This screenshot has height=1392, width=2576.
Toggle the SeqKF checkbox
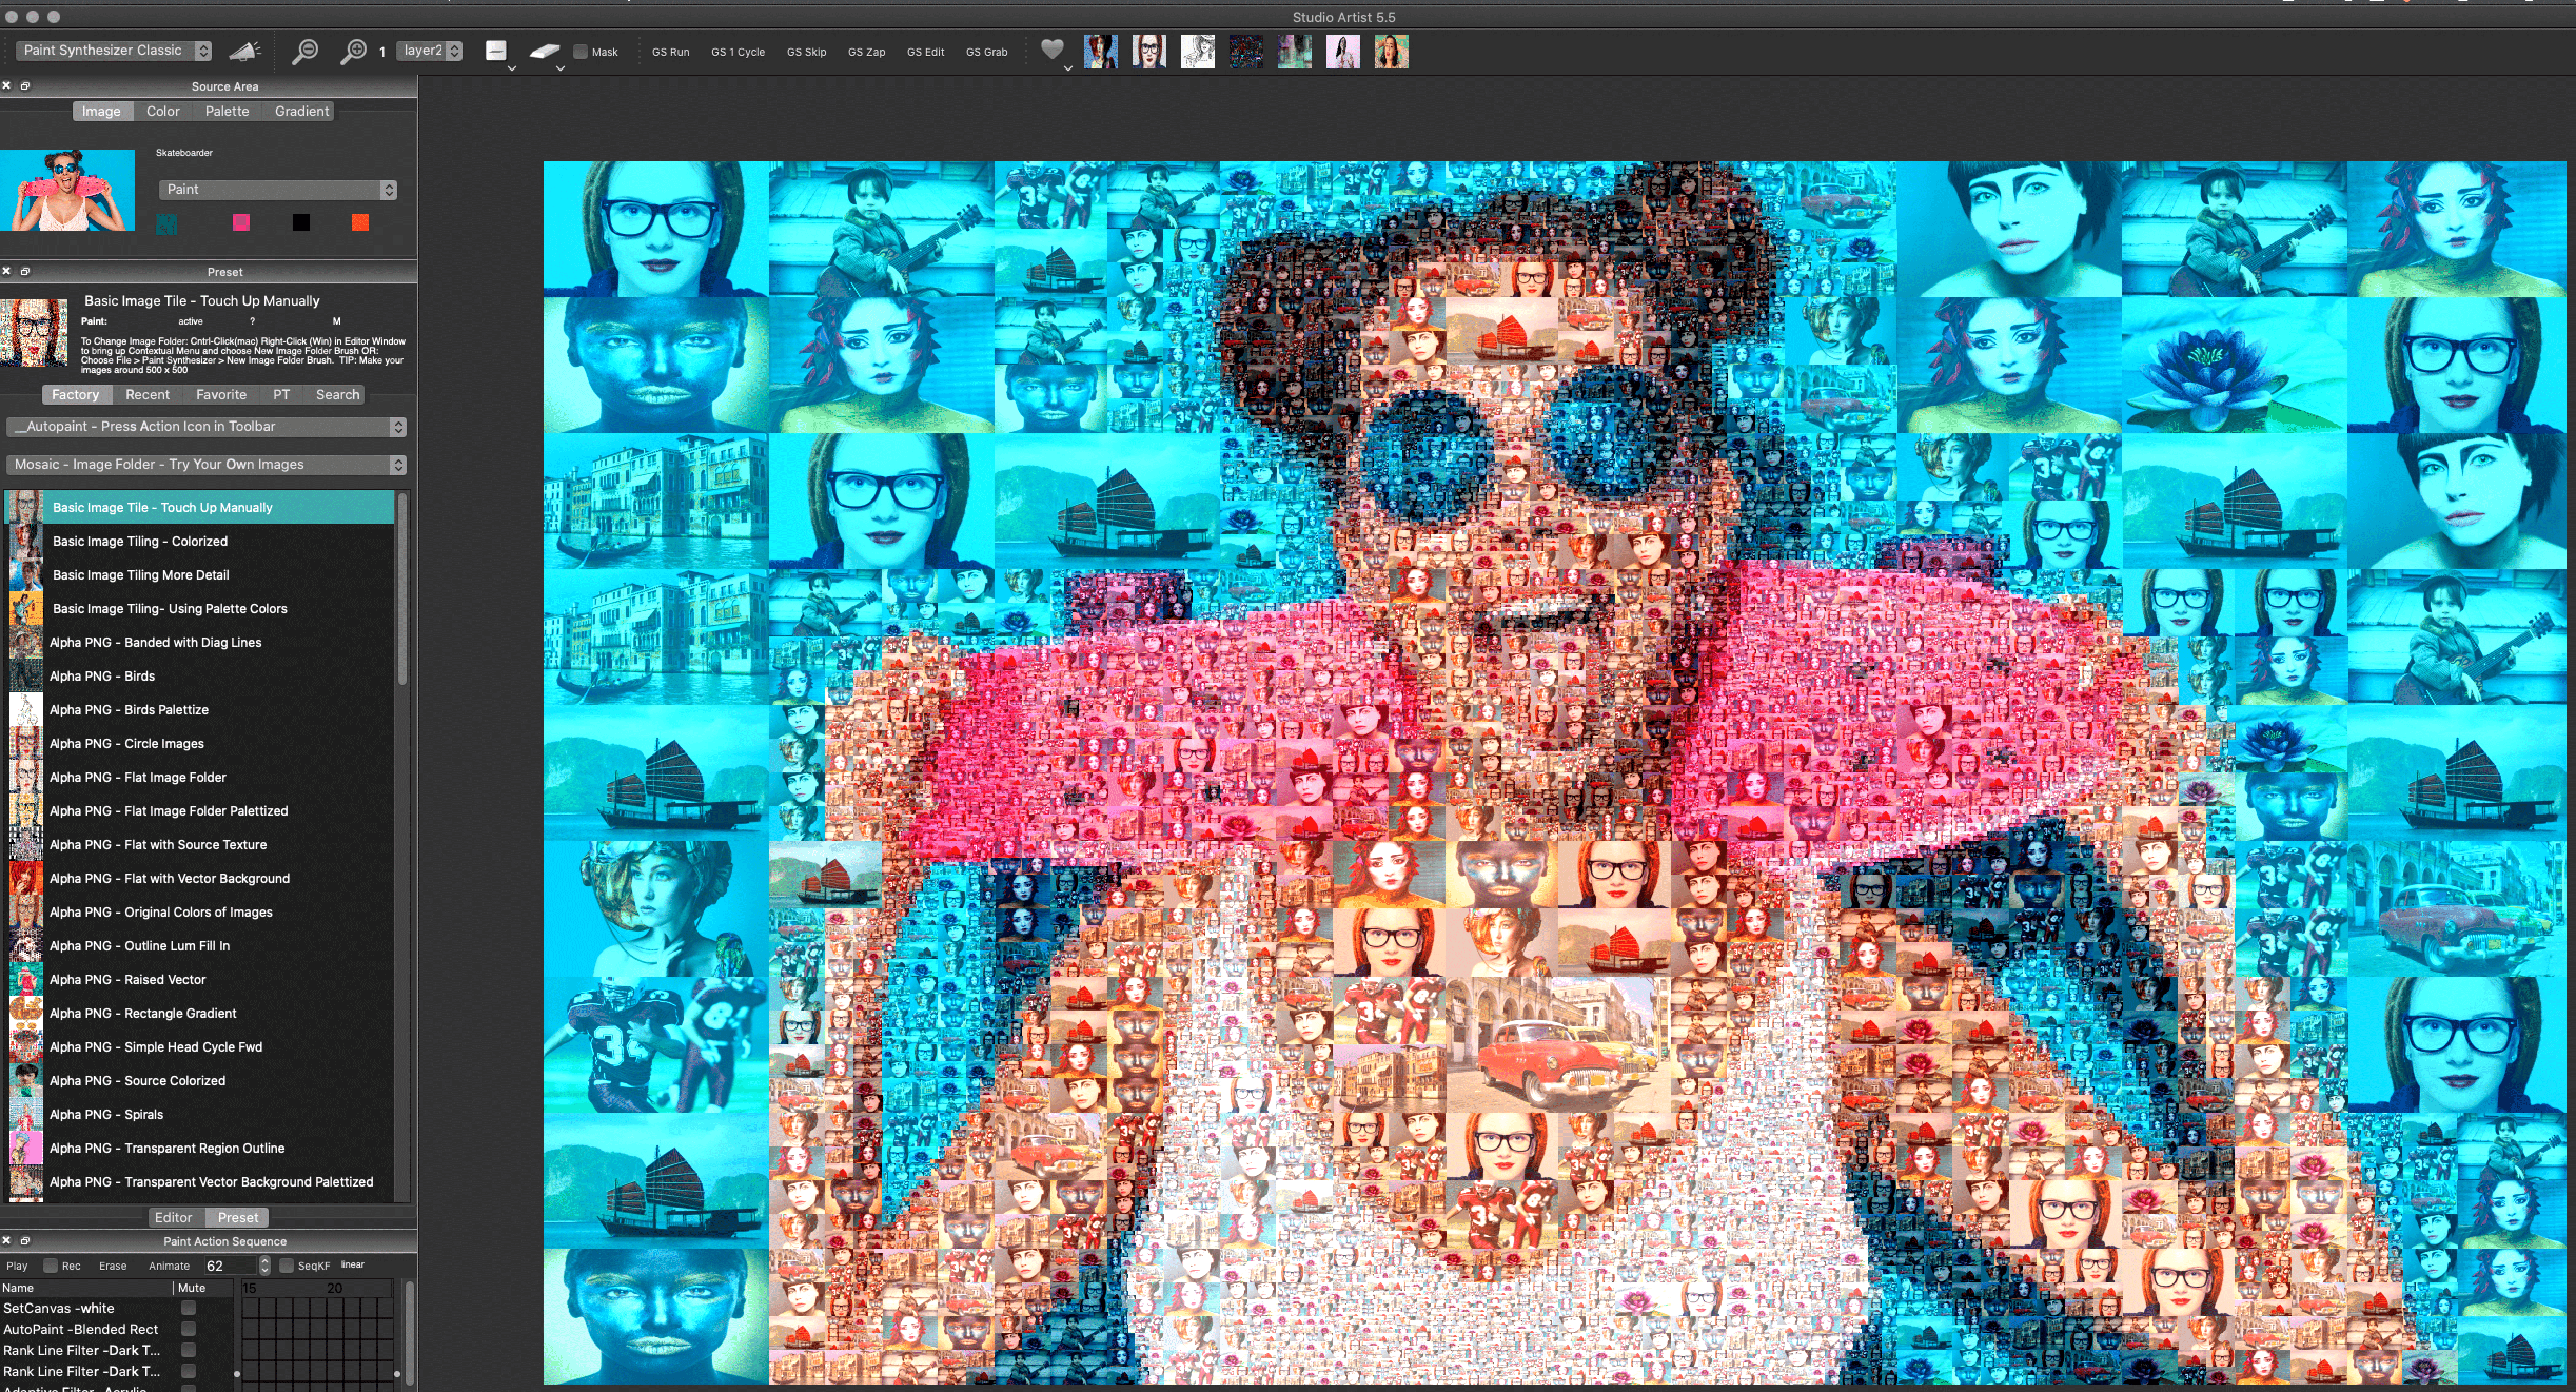coord(286,1265)
